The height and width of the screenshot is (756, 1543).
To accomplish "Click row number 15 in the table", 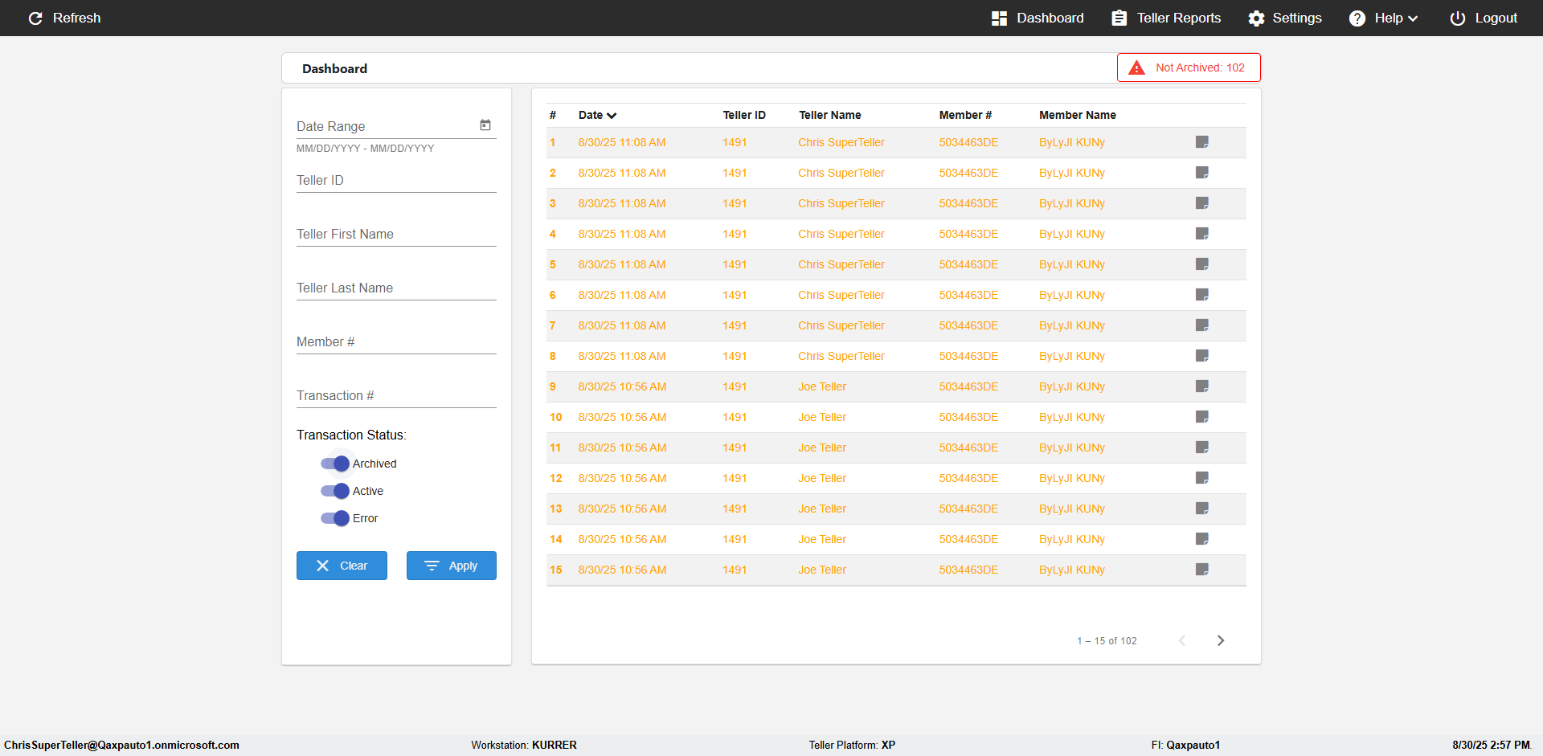I will point(556,570).
